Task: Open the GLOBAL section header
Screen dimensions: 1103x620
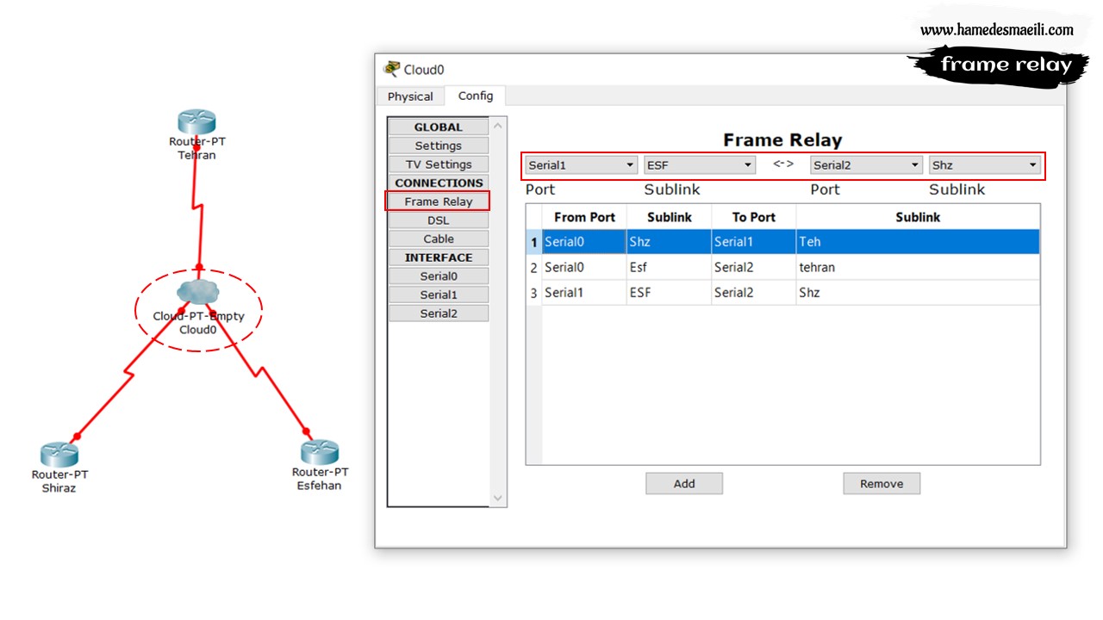Action: click(x=439, y=127)
